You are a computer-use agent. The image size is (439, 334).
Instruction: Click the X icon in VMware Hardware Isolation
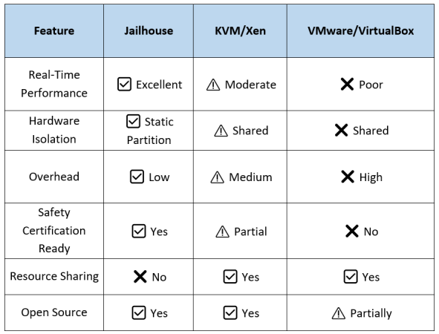(341, 130)
